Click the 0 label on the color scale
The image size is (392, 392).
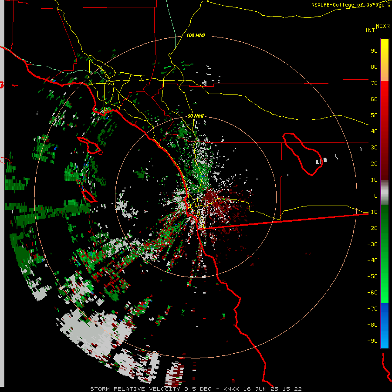point(376,196)
